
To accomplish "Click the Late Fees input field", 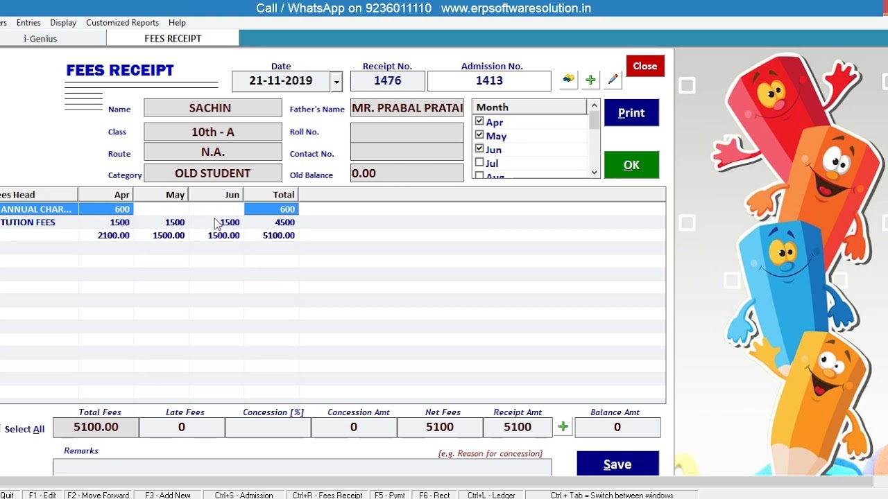I will pyautogui.click(x=182, y=428).
